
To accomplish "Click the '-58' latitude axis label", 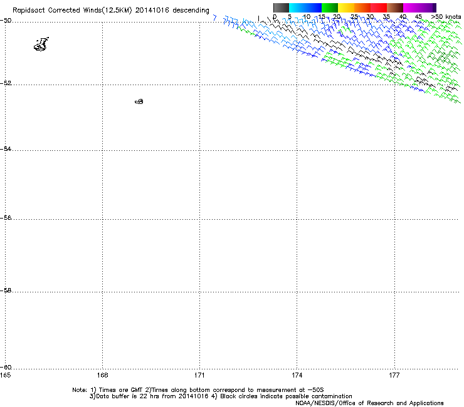I will tap(6, 291).
